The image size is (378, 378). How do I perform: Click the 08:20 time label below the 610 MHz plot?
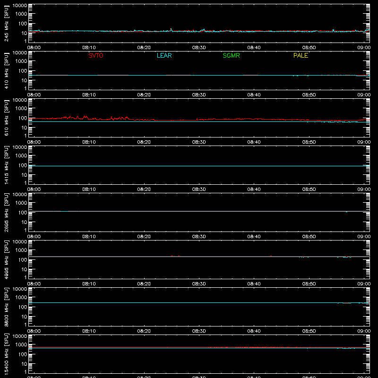[144, 142]
